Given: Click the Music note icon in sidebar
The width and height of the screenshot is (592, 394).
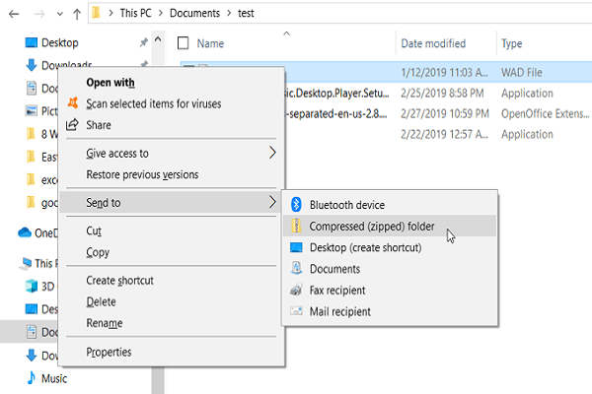Looking at the screenshot, I should click(32, 378).
